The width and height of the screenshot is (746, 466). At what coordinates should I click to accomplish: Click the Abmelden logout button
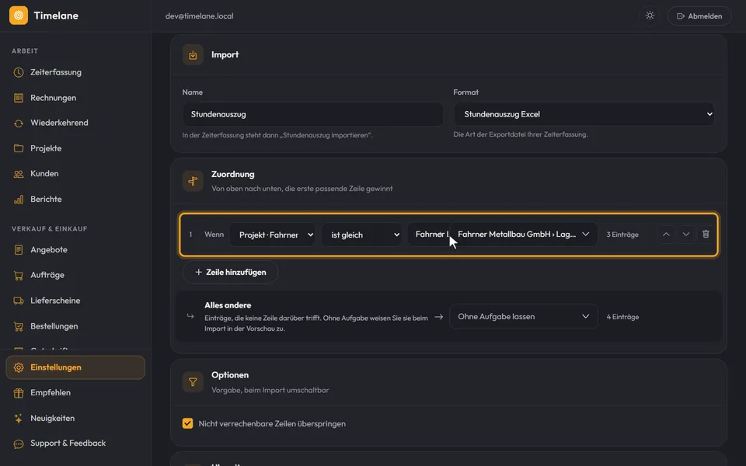[699, 16]
